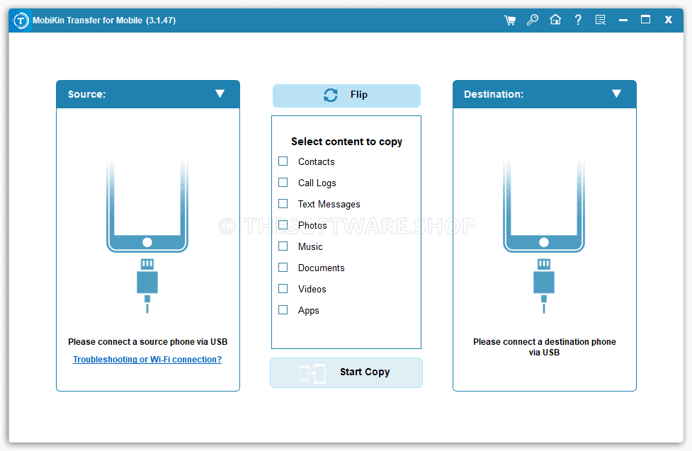The image size is (692, 451).
Task: Click 'Please connect a destination phone' message
Action: click(x=544, y=347)
